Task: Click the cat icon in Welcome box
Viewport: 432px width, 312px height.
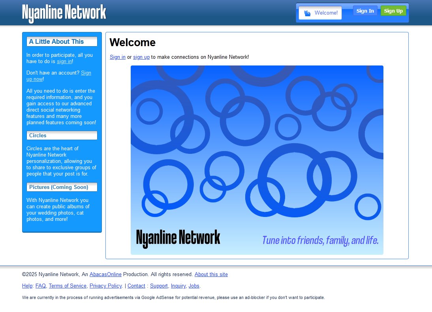Action: point(307,13)
